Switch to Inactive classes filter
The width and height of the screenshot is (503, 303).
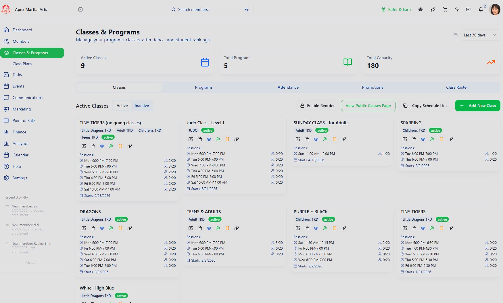pos(142,106)
